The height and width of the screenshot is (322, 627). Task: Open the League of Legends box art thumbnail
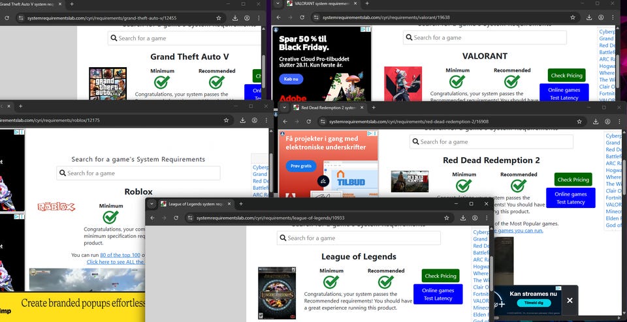coord(277,293)
